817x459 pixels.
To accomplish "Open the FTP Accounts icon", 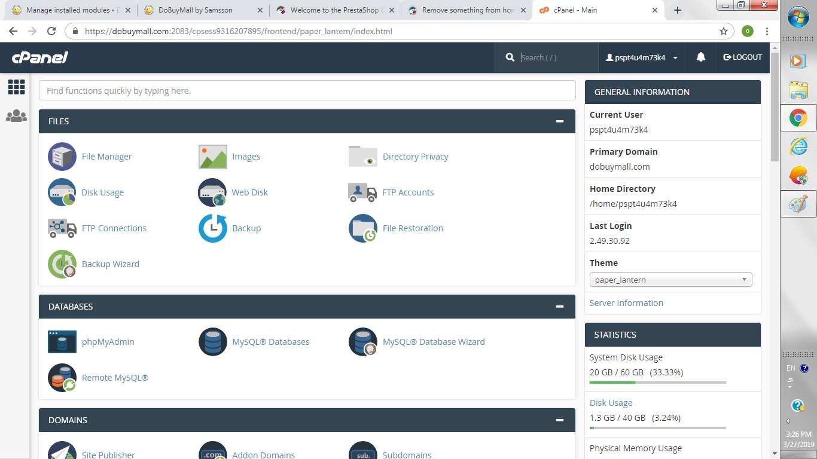I will (362, 192).
